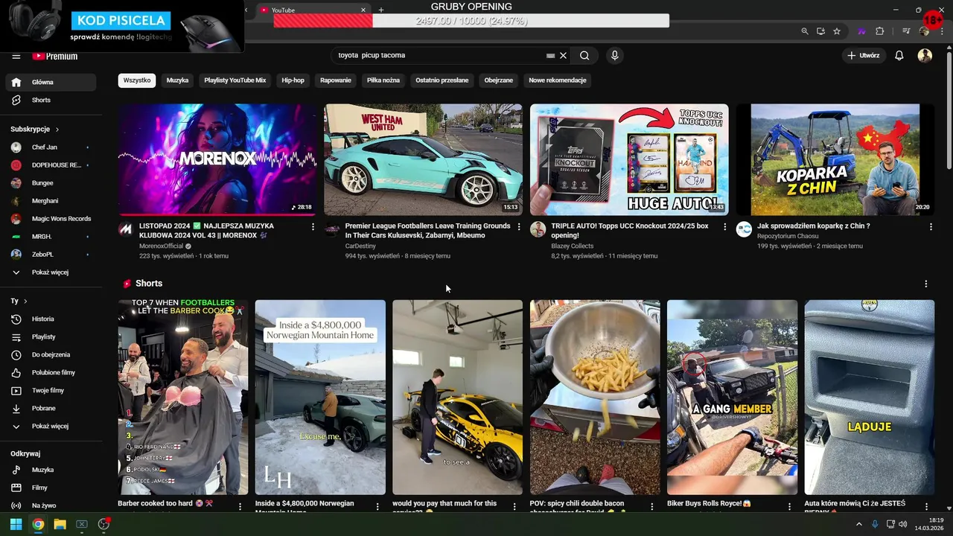The height and width of the screenshot is (536, 953).
Task: Open the YouTube hamburger guide menu
Action: (x=16, y=56)
